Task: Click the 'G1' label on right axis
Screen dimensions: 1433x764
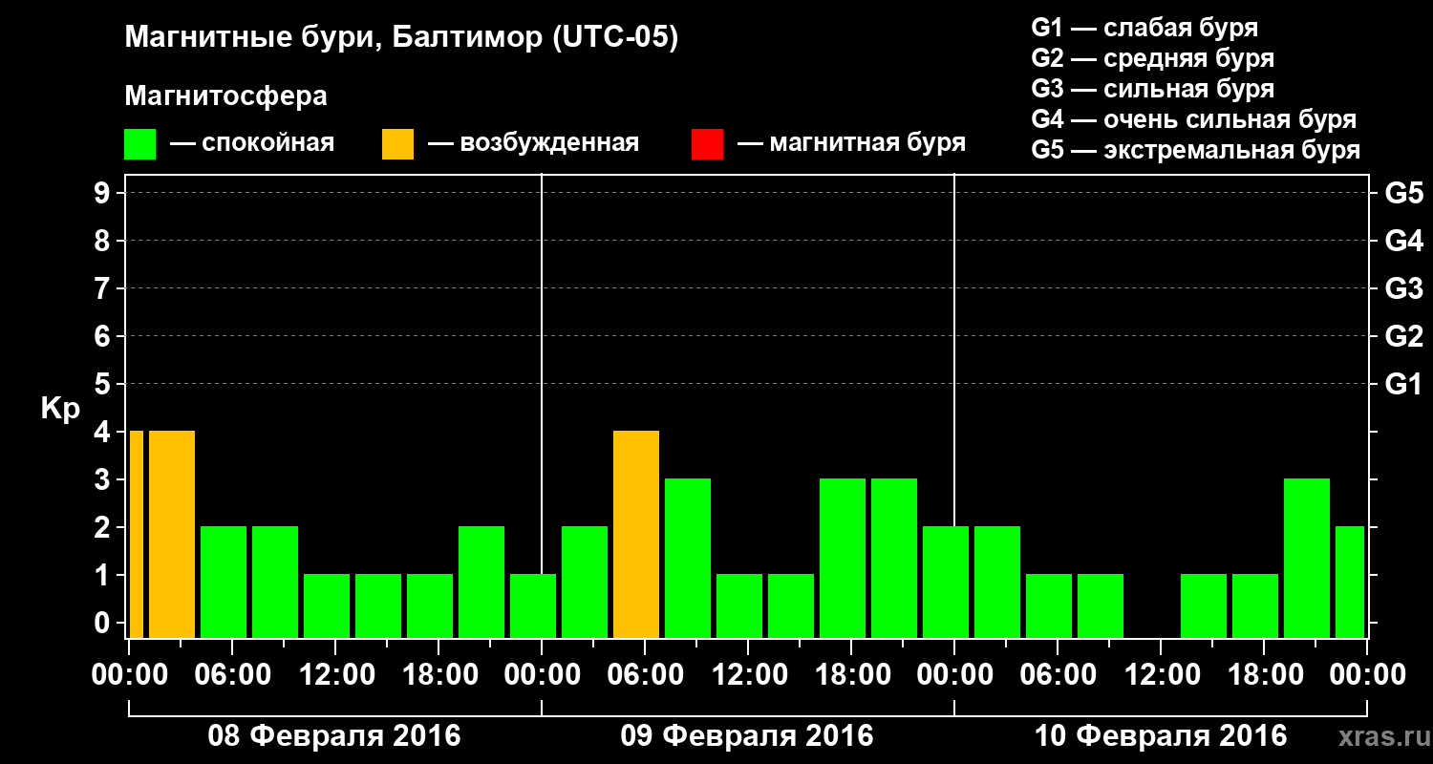Action: pos(1403,384)
